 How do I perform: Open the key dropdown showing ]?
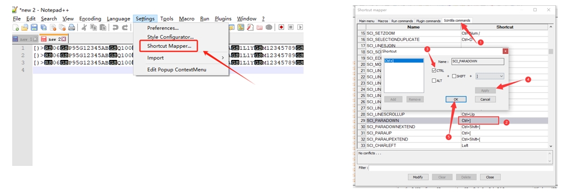[x=490, y=76]
